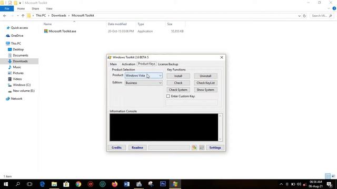This screenshot has height=189, width=337.
Task: Click the Explorer Back arrow
Action: tap(5, 16)
